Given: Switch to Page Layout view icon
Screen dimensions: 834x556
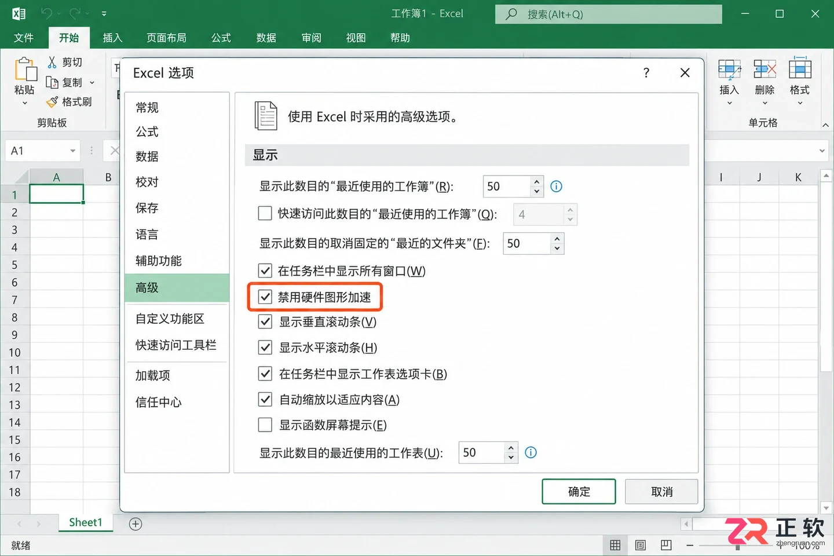Looking at the screenshot, I should click(641, 545).
